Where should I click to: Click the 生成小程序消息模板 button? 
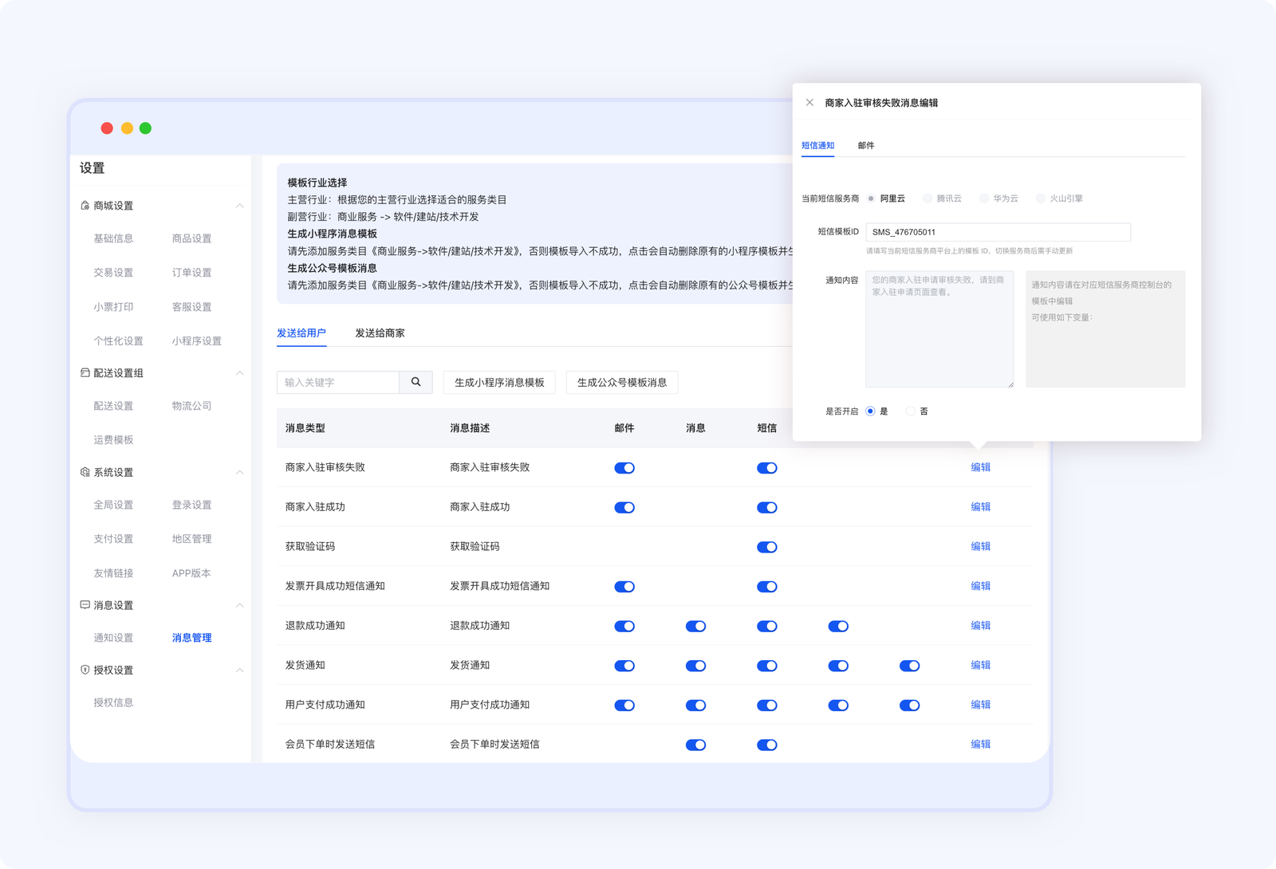tap(499, 383)
